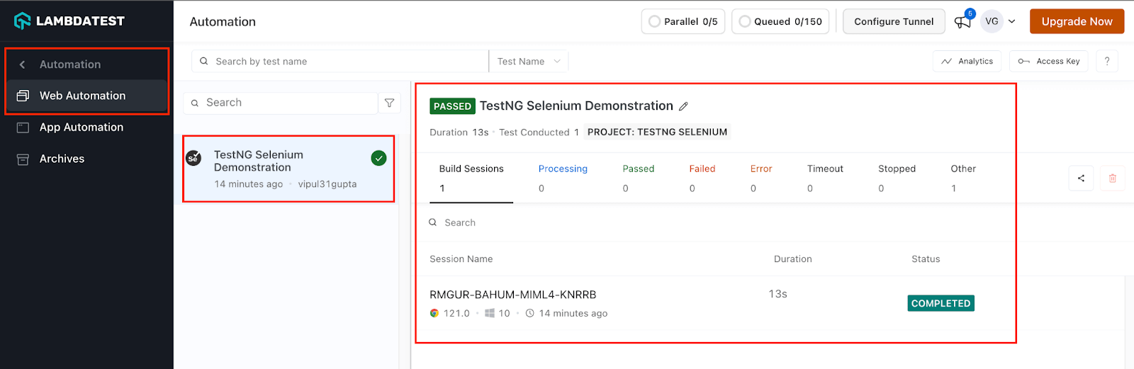Open the build filter funnel icon
The image size is (1134, 369).
coord(390,103)
